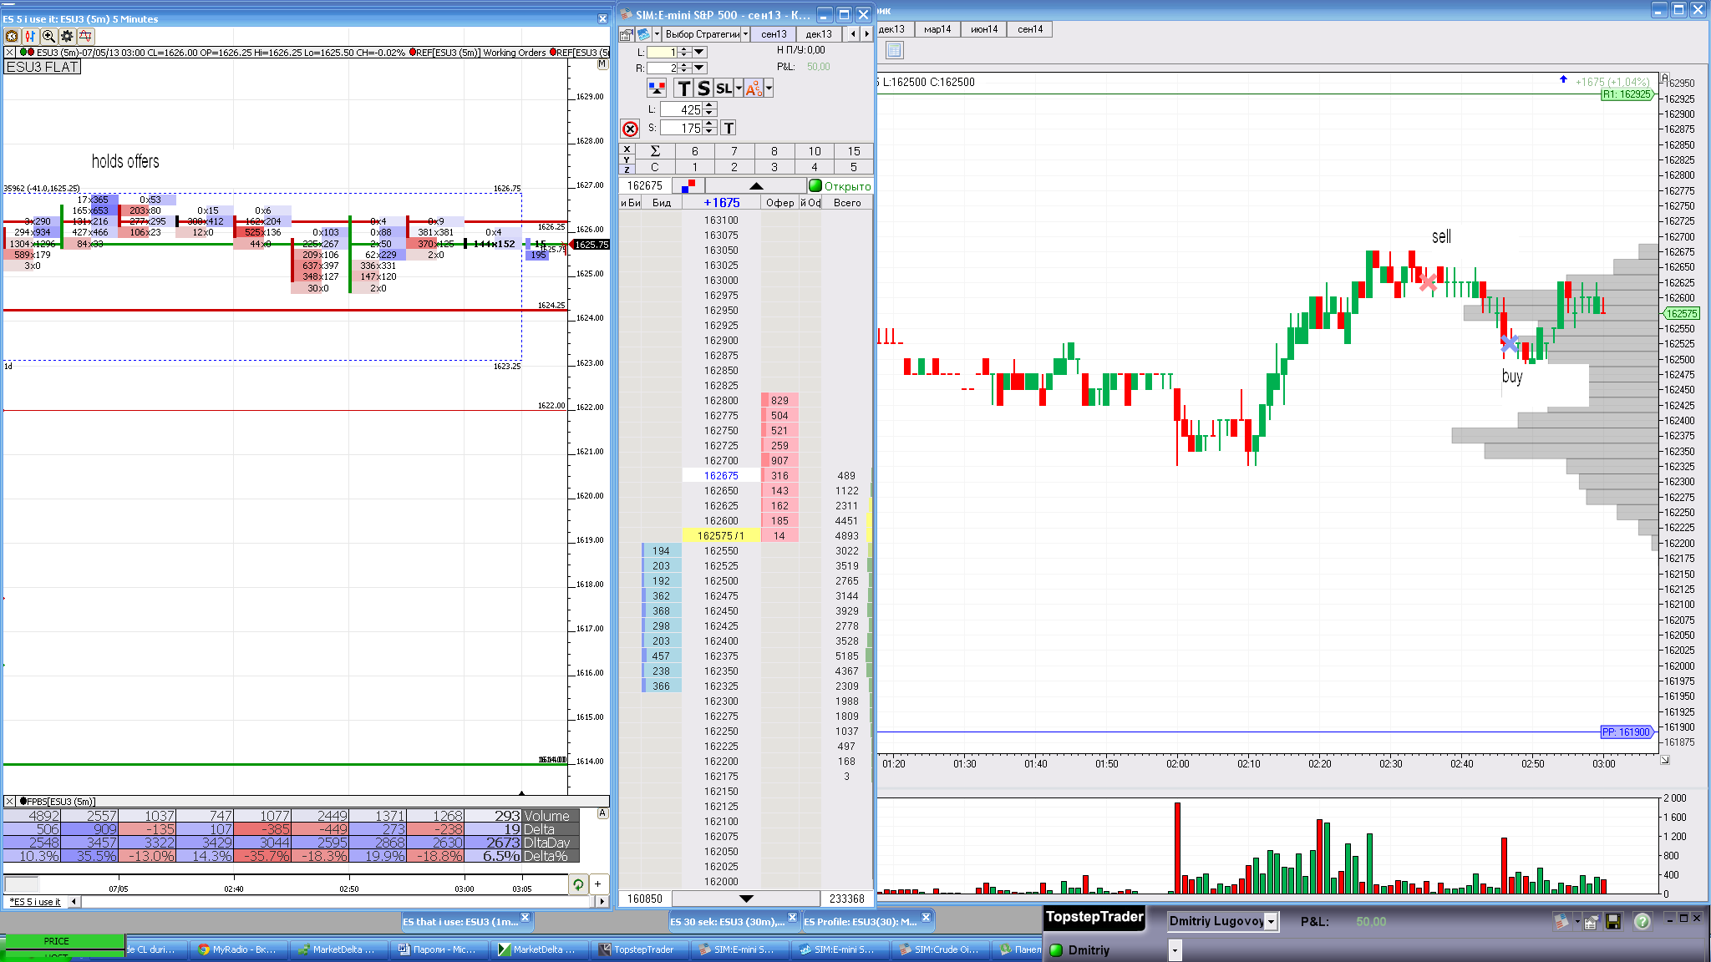The height and width of the screenshot is (962, 1711).
Task: Set quantity with the 10 preset button
Action: click(x=815, y=151)
